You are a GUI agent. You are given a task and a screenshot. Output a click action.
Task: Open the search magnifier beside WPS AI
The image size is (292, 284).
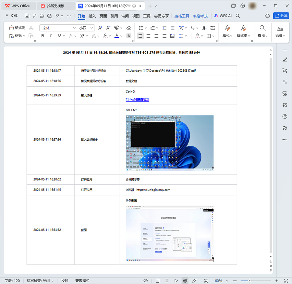pyautogui.click(x=237, y=16)
